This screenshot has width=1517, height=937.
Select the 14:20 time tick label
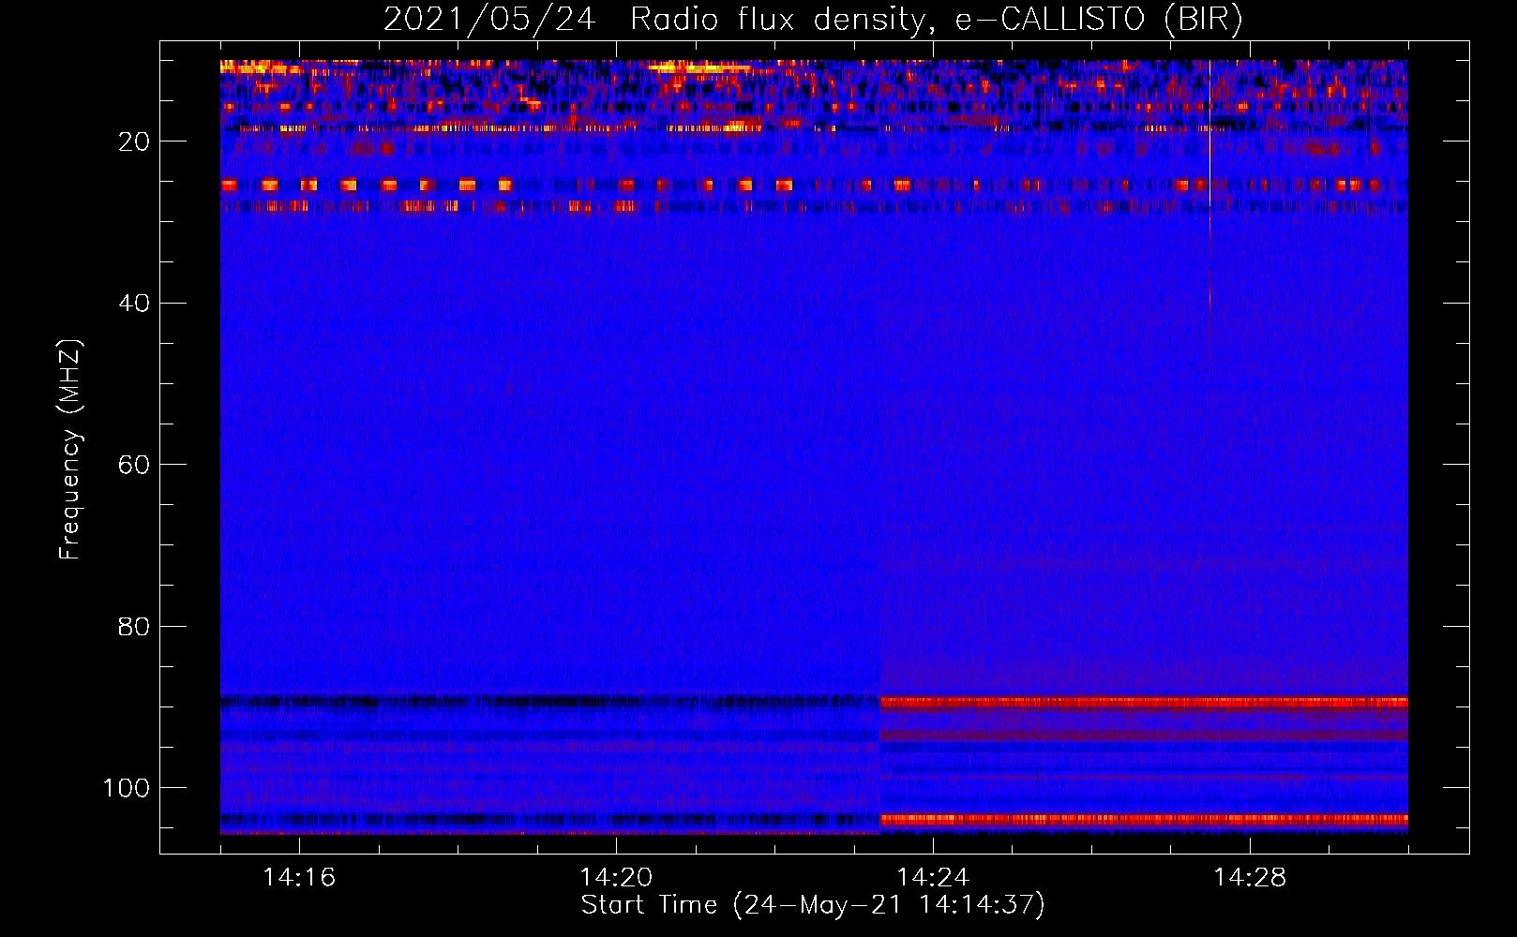pos(616,878)
